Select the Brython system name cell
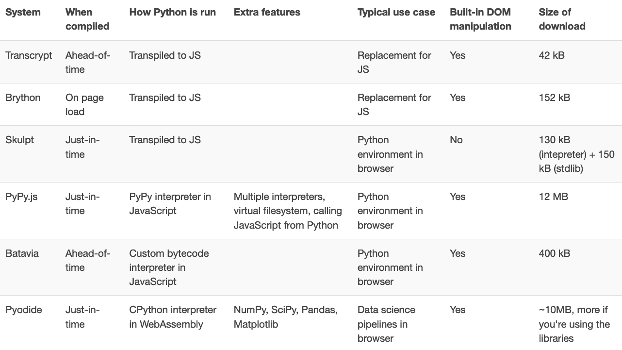This screenshot has width=622, height=350. pos(23,98)
